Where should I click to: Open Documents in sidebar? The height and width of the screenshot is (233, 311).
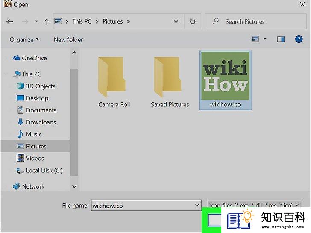pyautogui.click(x=36, y=110)
